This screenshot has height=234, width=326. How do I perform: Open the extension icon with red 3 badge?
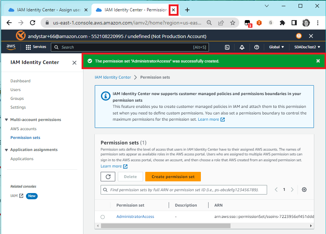click(248, 23)
